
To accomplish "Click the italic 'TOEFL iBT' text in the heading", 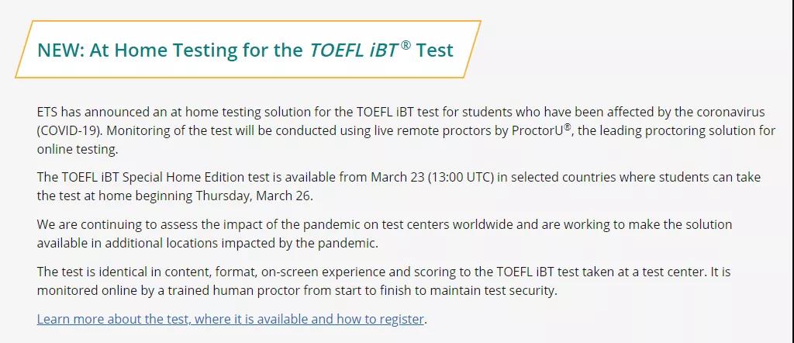I will 354,50.
